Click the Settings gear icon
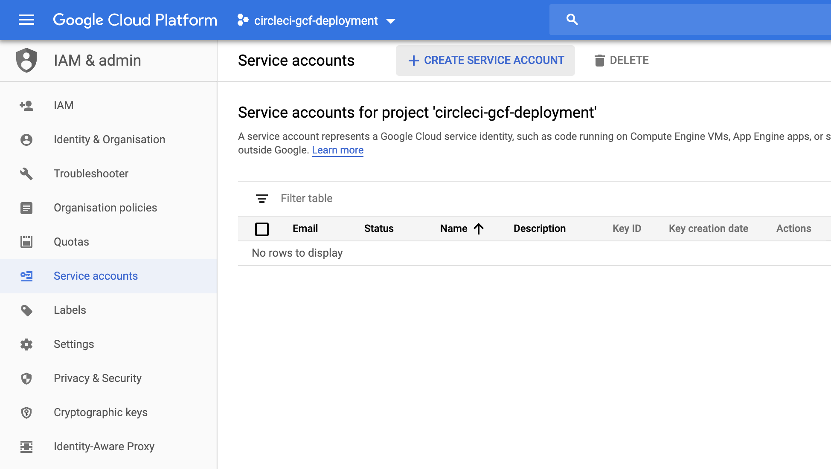The image size is (831, 469). 26,344
